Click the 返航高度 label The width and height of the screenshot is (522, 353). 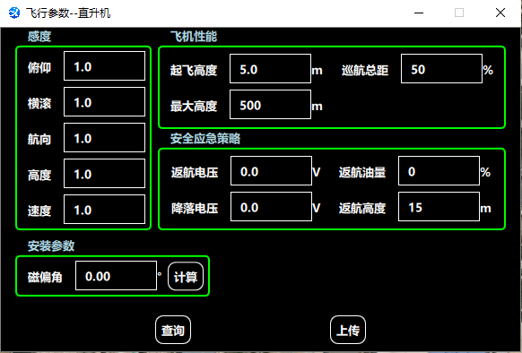[362, 208]
